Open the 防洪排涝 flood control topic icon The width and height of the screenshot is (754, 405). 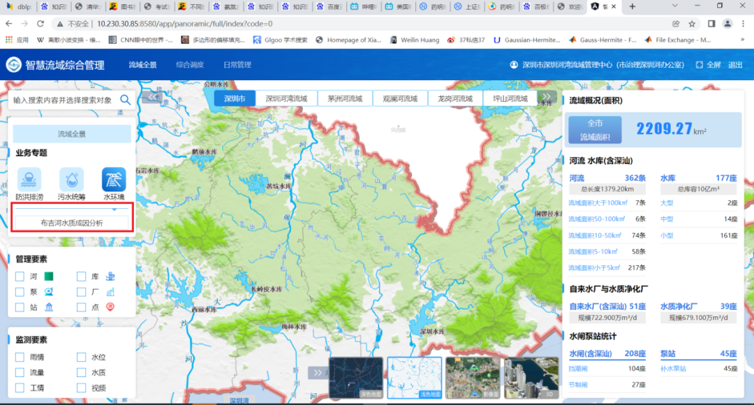point(29,180)
